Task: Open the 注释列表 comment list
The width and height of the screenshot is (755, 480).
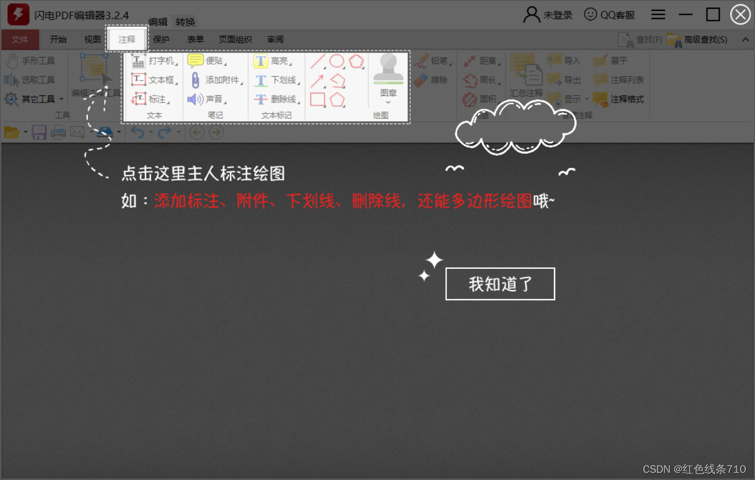Action: [x=618, y=80]
